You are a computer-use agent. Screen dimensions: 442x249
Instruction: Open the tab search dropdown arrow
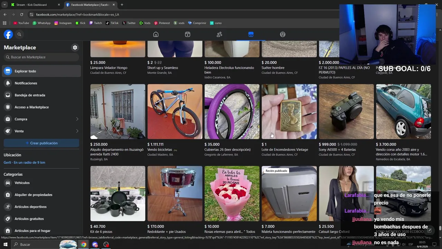pos(4,5)
